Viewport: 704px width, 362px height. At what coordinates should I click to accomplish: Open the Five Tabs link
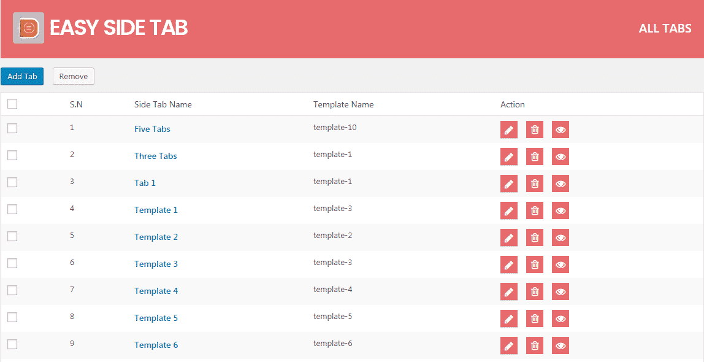point(152,129)
